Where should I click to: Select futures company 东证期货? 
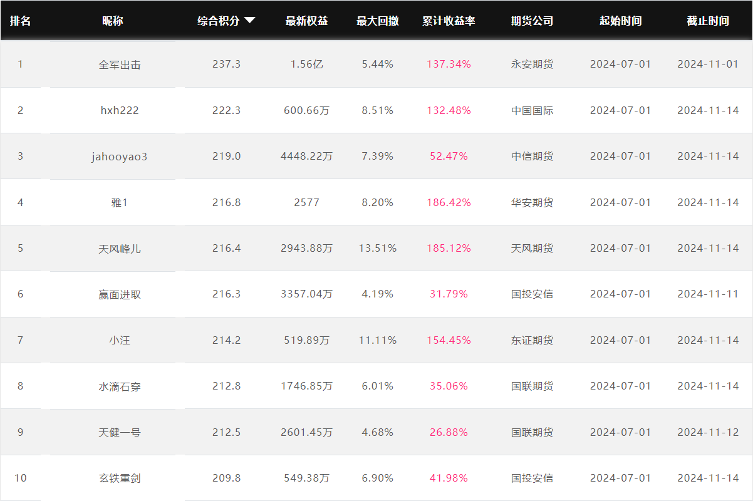click(532, 340)
